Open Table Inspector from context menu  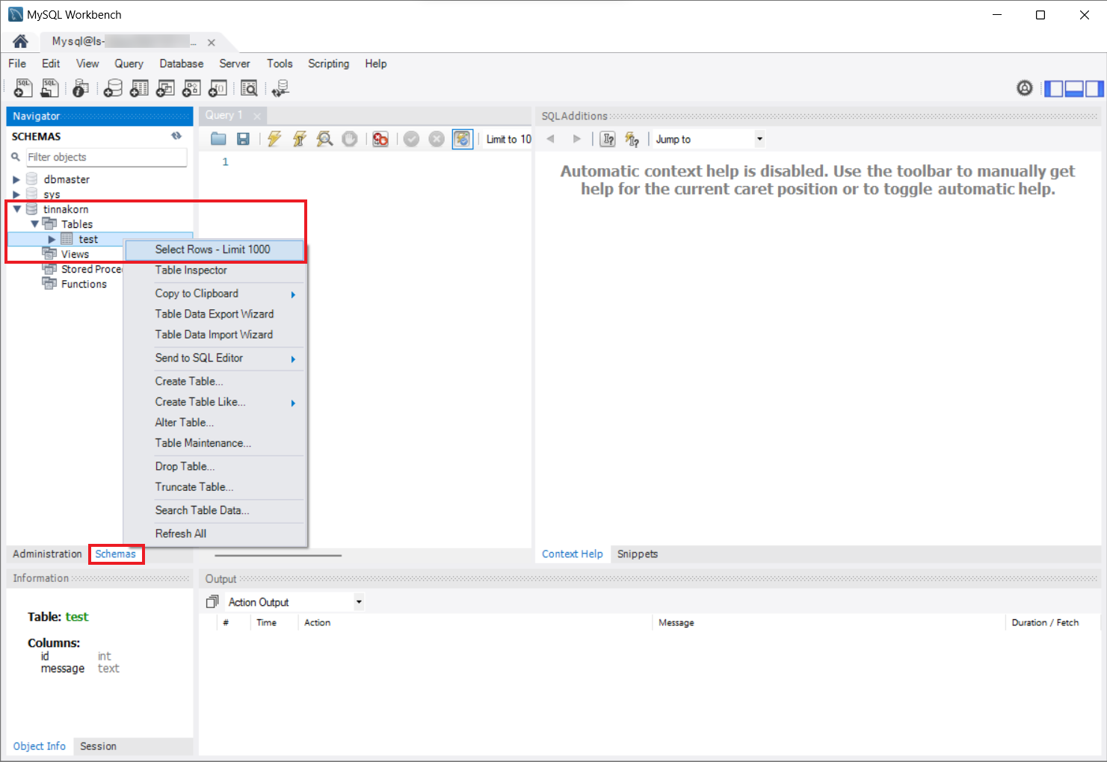pos(215,270)
